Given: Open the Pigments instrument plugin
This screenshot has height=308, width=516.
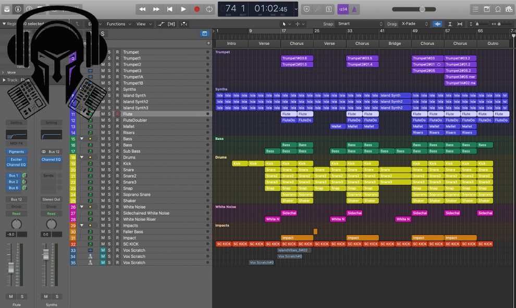Looking at the screenshot, I should click(16, 152).
